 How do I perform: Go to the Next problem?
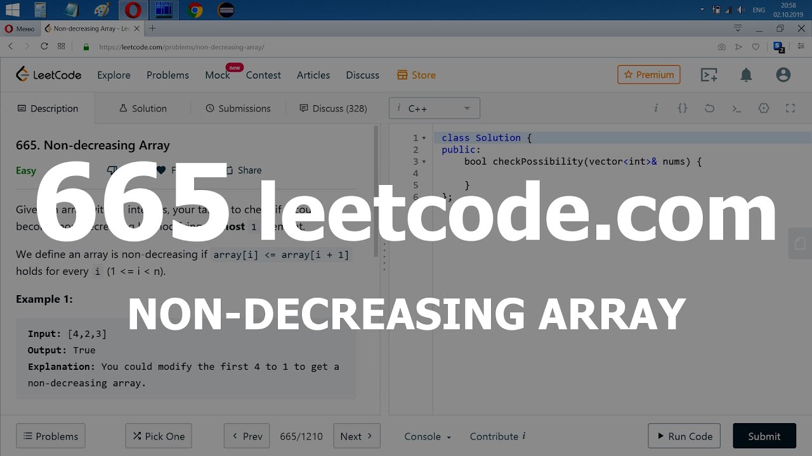[357, 436]
